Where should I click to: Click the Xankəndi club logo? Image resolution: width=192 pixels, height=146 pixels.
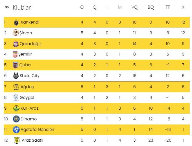pyautogui.click(x=16, y=22)
